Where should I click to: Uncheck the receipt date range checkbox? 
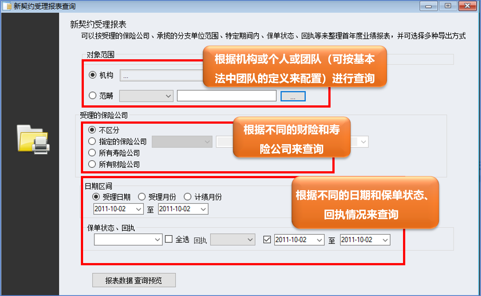(x=267, y=240)
